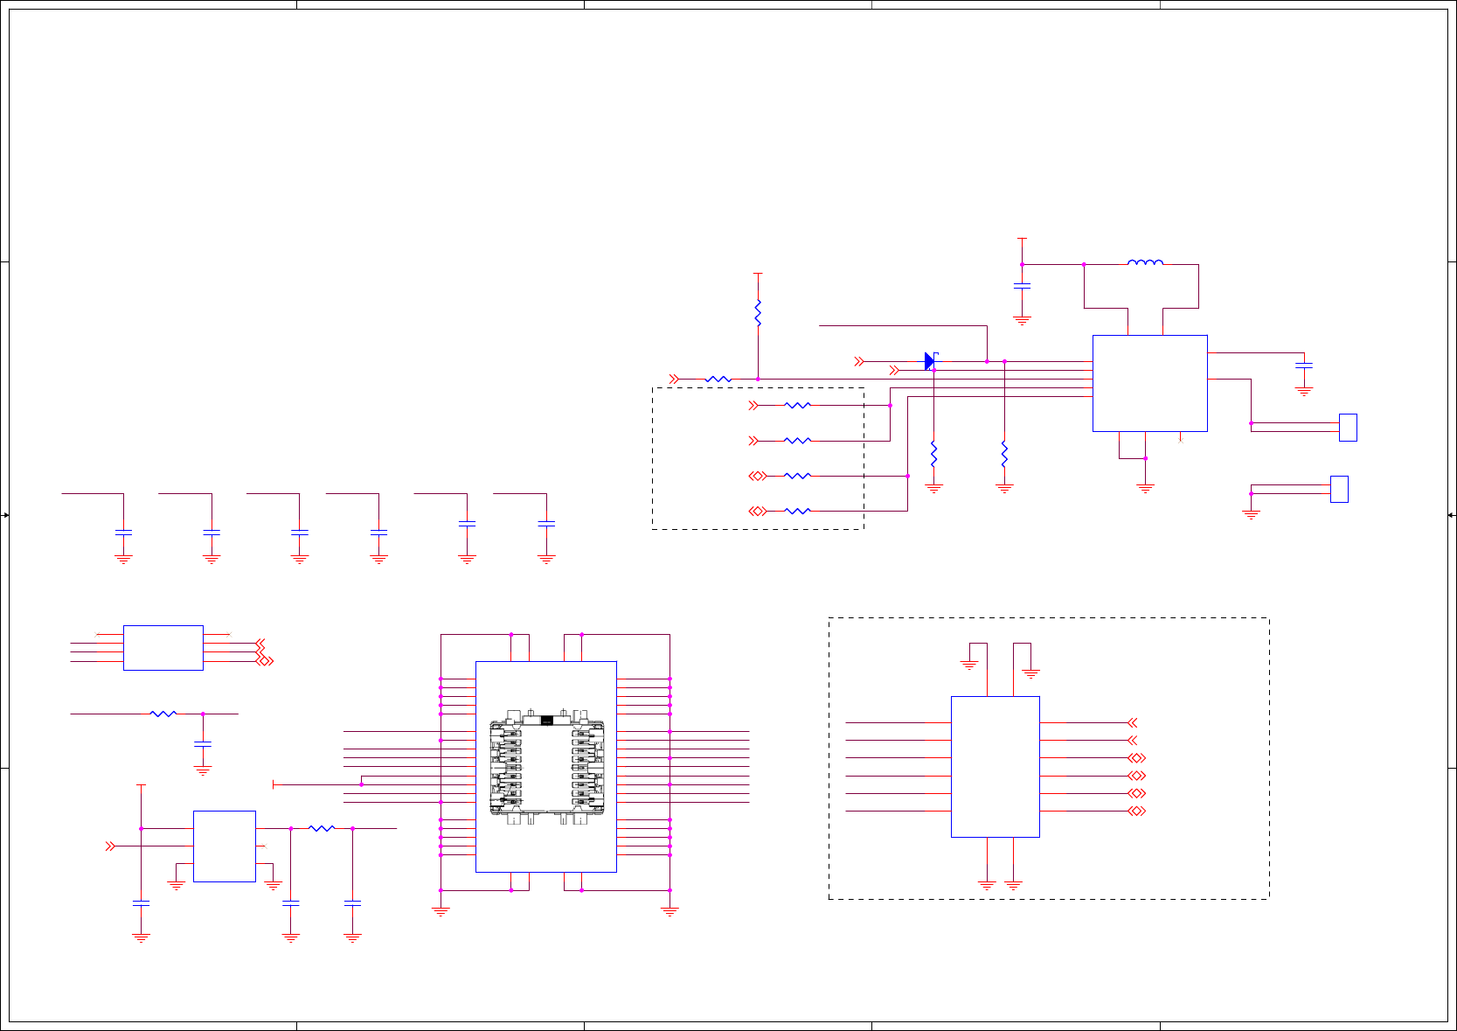This screenshot has height=1031, width=1457.
Task: Select the lower small connector box tied to ground
Action: click(x=1339, y=489)
